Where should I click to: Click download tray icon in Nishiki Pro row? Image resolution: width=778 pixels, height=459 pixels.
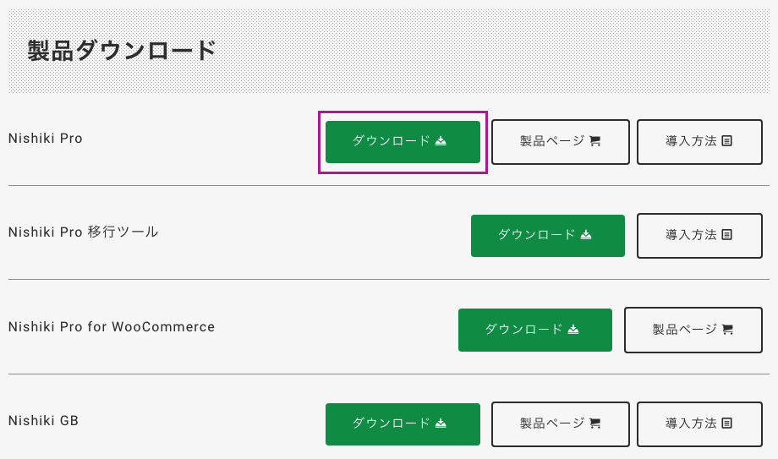(x=441, y=141)
